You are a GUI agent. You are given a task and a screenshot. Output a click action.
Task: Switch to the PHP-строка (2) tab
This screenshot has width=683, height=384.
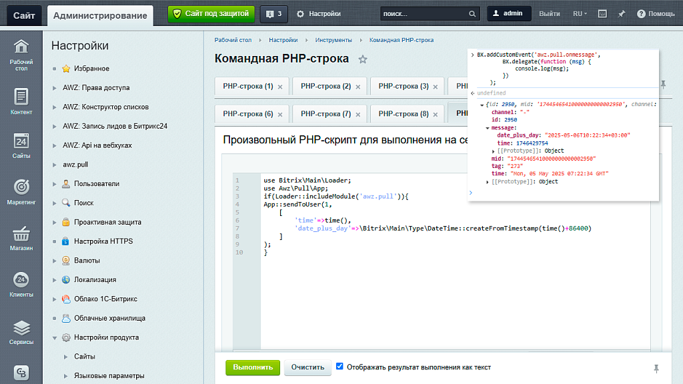(325, 86)
